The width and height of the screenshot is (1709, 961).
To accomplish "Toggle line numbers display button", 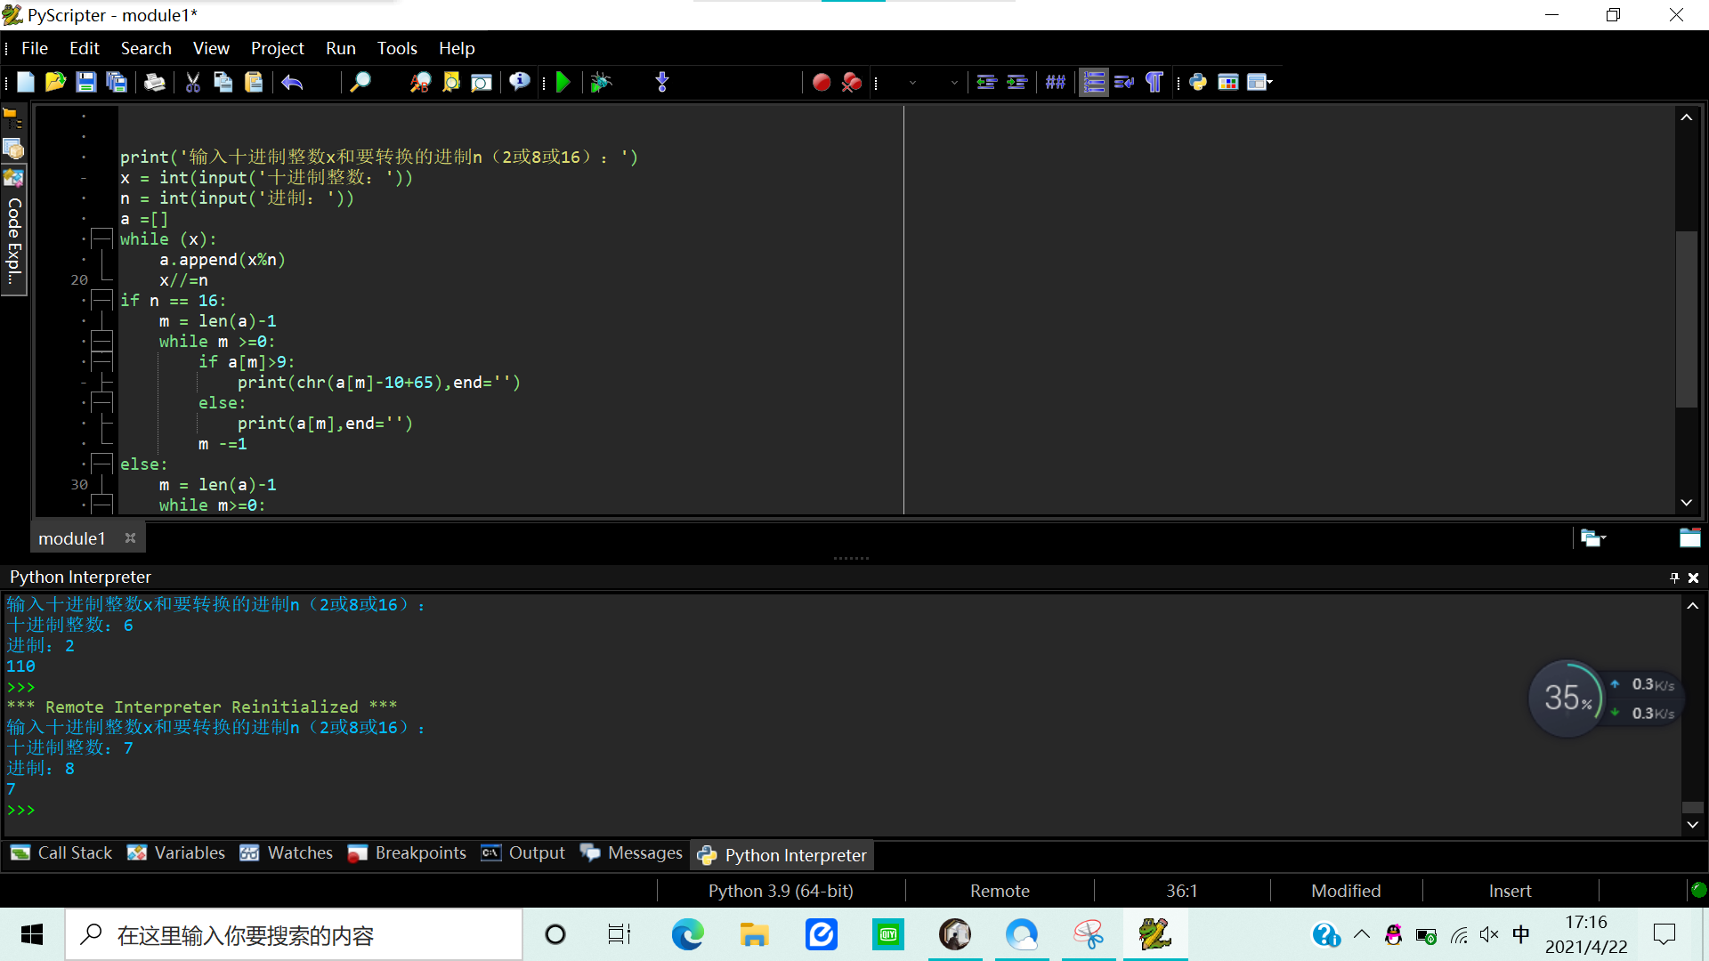I will tap(1094, 82).
